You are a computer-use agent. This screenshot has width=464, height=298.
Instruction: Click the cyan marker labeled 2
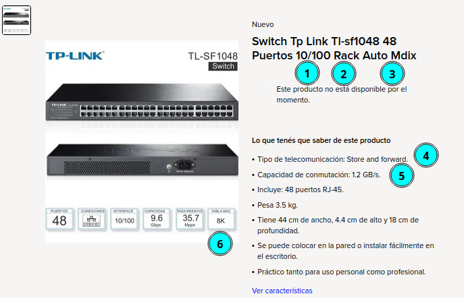[344, 74]
